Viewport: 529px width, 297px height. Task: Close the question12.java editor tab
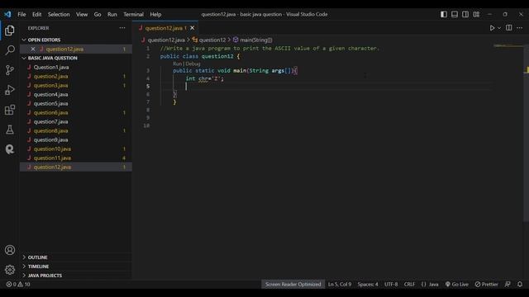[193, 28]
